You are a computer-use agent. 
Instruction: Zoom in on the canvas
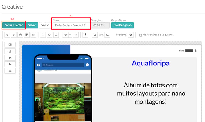pos(107,35)
